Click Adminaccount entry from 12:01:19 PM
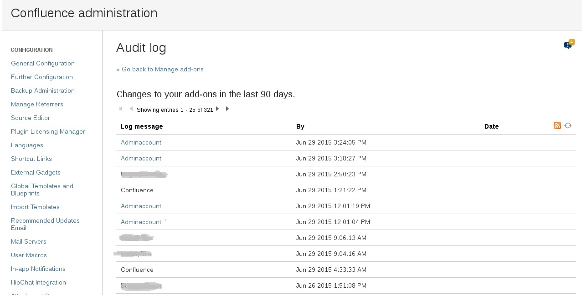582x295 pixels. pyautogui.click(x=141, y=206)
